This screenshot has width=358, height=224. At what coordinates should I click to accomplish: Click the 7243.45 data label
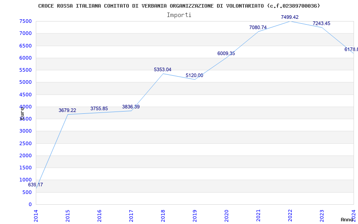(x=321, y=24)
